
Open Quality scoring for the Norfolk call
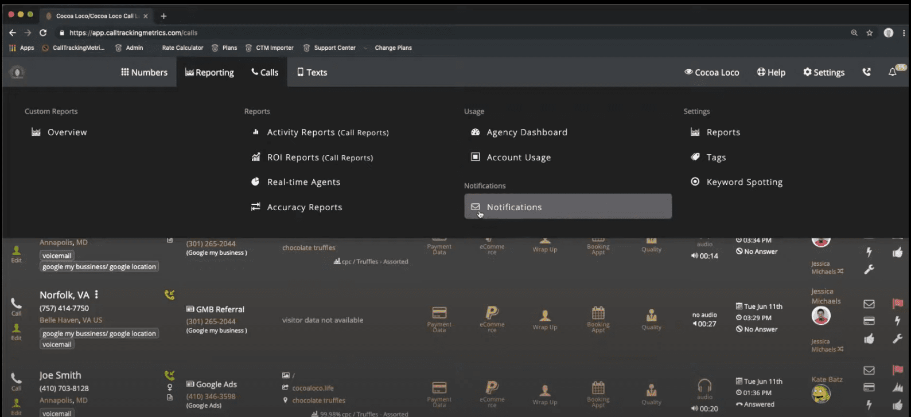click(651, 320)
